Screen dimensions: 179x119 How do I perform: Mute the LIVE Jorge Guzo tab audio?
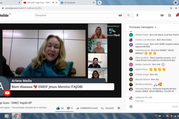(x=53, y=3)
